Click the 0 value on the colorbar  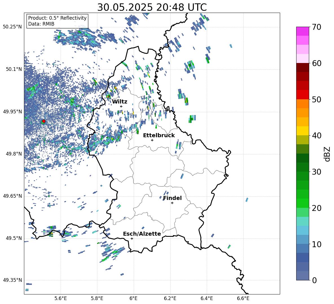(x=314, y=280)
